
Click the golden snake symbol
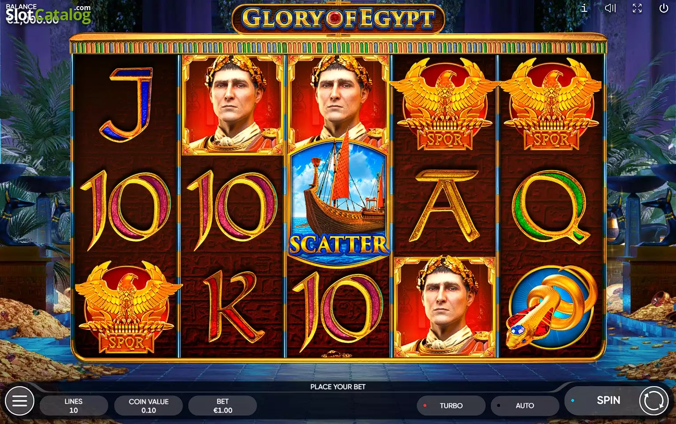pos(552,306)
